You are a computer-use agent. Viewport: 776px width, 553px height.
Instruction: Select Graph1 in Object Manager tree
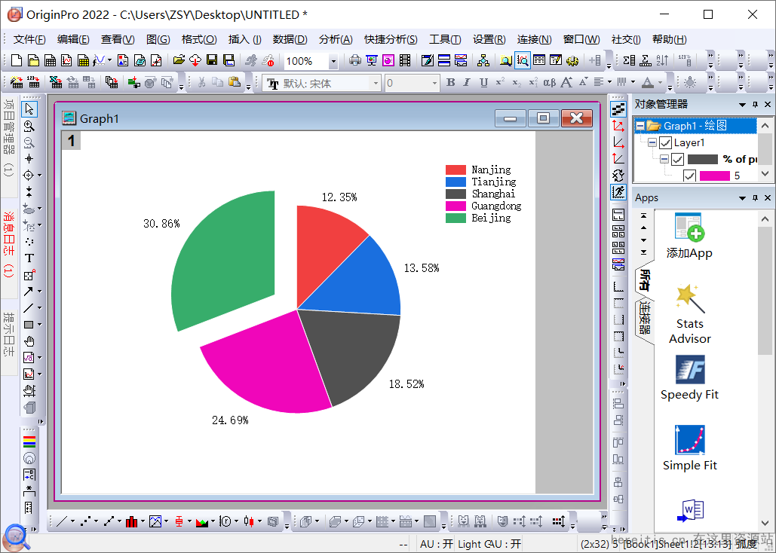click(x=695, y=126)
